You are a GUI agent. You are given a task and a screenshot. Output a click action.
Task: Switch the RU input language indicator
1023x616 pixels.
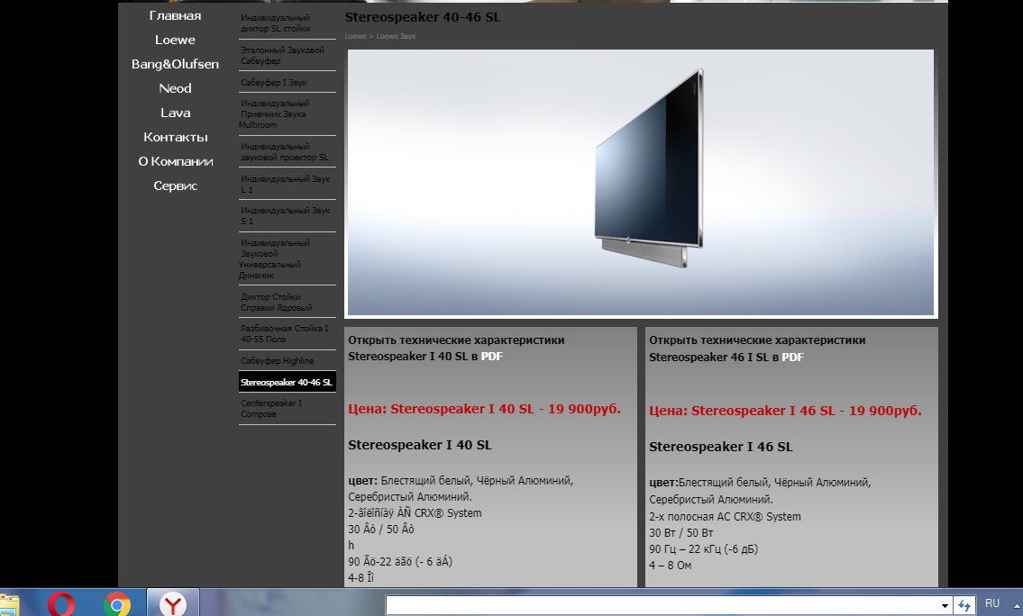pos(991,603)
